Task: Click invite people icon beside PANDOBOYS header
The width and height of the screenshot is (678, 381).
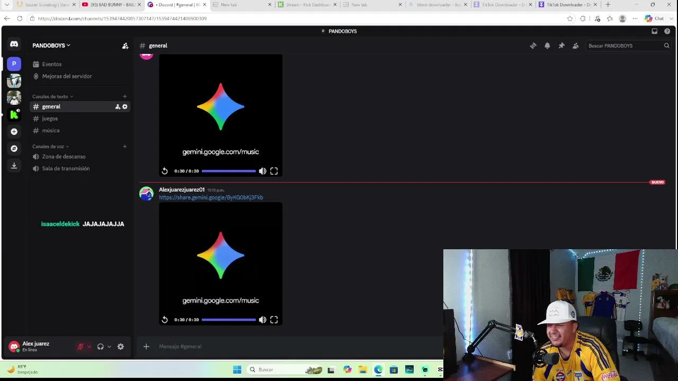Action: (x=125, y=46)
